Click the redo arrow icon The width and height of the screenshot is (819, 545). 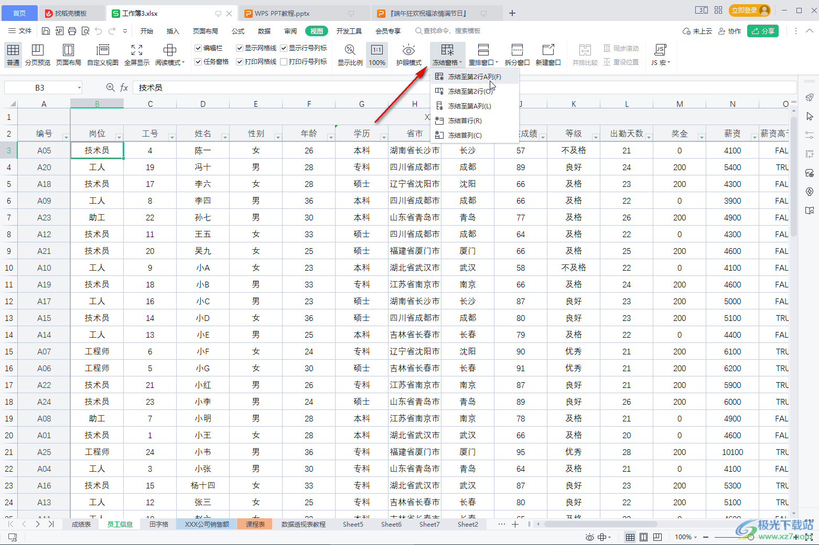pos(112,31)
